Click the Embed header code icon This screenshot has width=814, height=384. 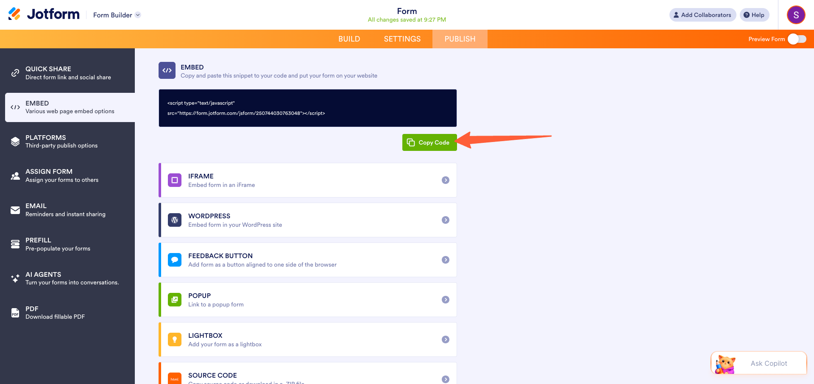pyautogui.click(x=167, y=70)
